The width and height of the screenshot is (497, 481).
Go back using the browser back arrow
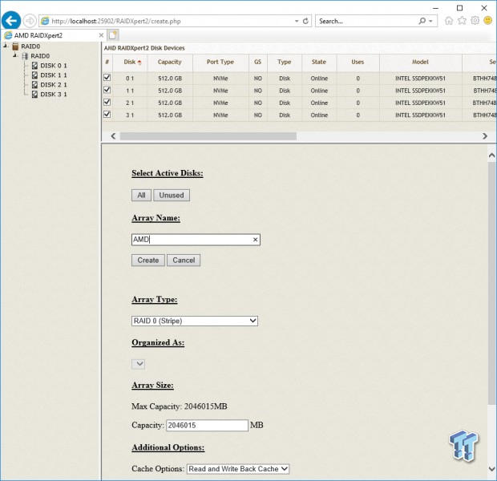[x=11, y=21]
